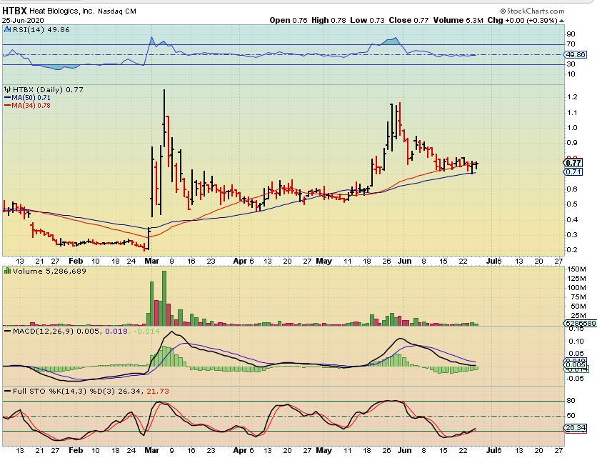
Task: Click the RSI value tag 49.86
Action: pyautogui.click(x=576, y=54)
